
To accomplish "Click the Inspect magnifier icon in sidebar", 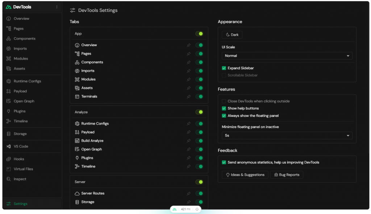I will coord(9,179).
